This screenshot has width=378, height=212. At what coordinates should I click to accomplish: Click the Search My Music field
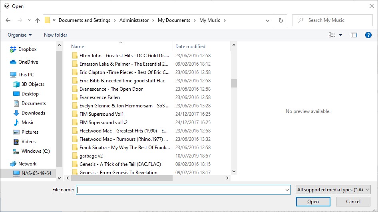(332, 20)
